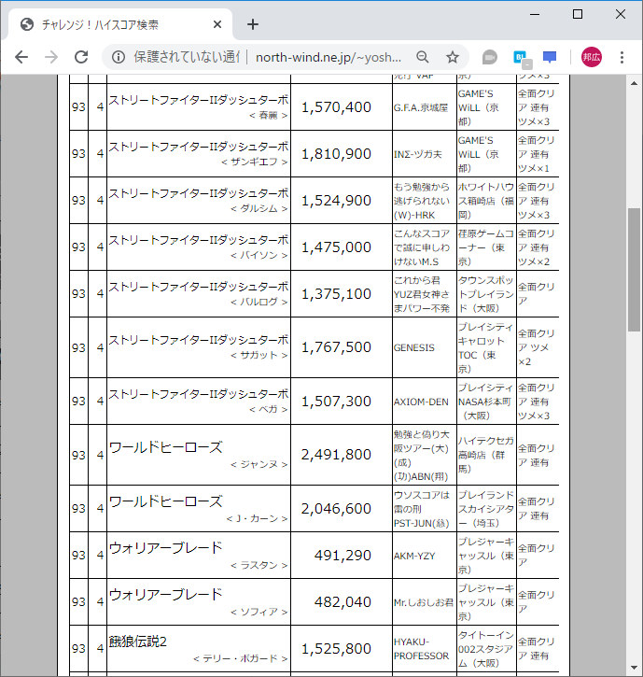643x677 pixels.
Task: Click the vertical scrollbar thumb
Action: tap(634, 270)
